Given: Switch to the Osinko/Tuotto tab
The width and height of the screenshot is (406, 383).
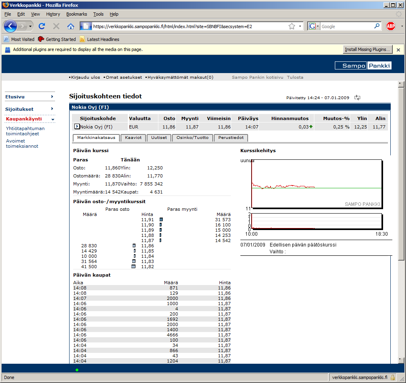Looking at the screenshot, I should (x=193, y=138).
